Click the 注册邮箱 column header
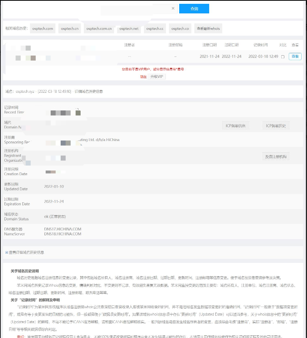The width and height of the screenshot is (307, 338). point(175,45)
